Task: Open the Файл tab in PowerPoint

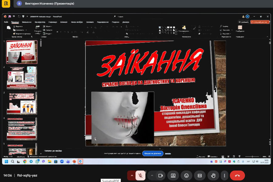Action: [6, 22]
